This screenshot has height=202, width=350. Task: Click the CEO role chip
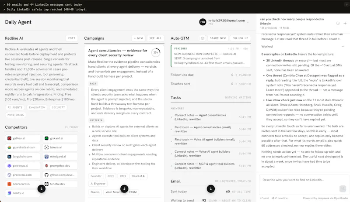coord(111,176)
